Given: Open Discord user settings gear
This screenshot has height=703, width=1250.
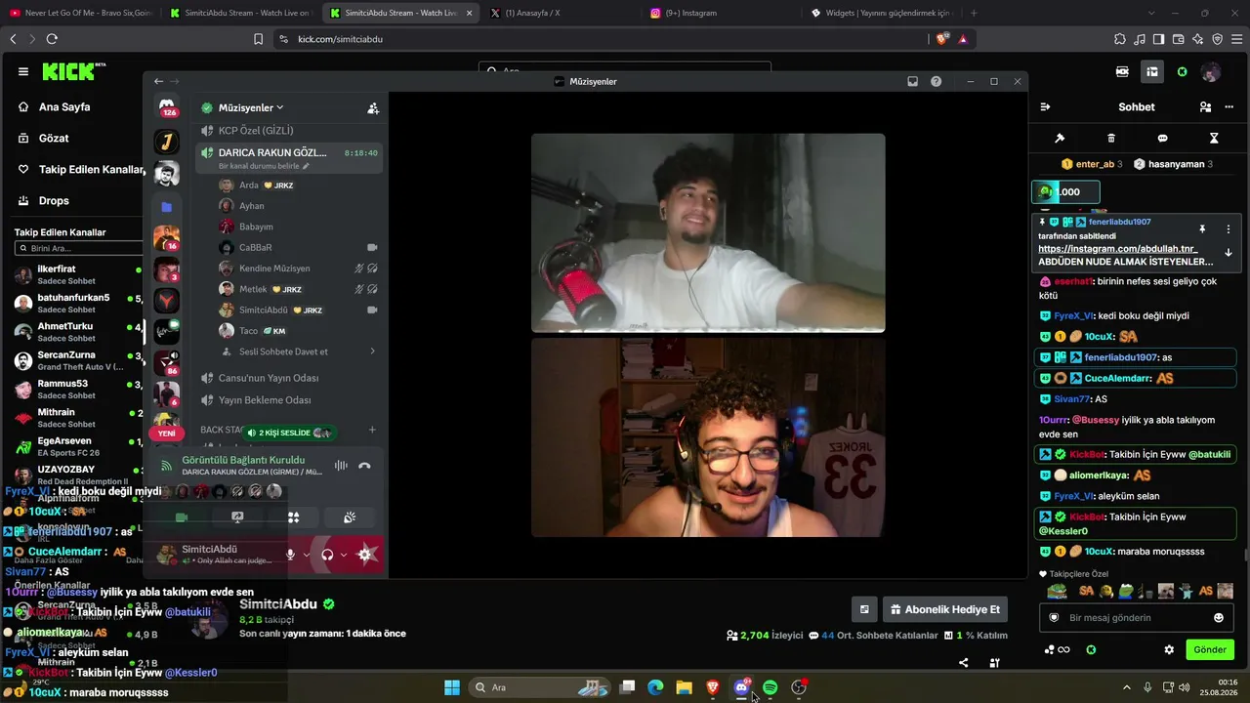Looking at the screenshot, I should pyautogui.click(x=365, y=555).
